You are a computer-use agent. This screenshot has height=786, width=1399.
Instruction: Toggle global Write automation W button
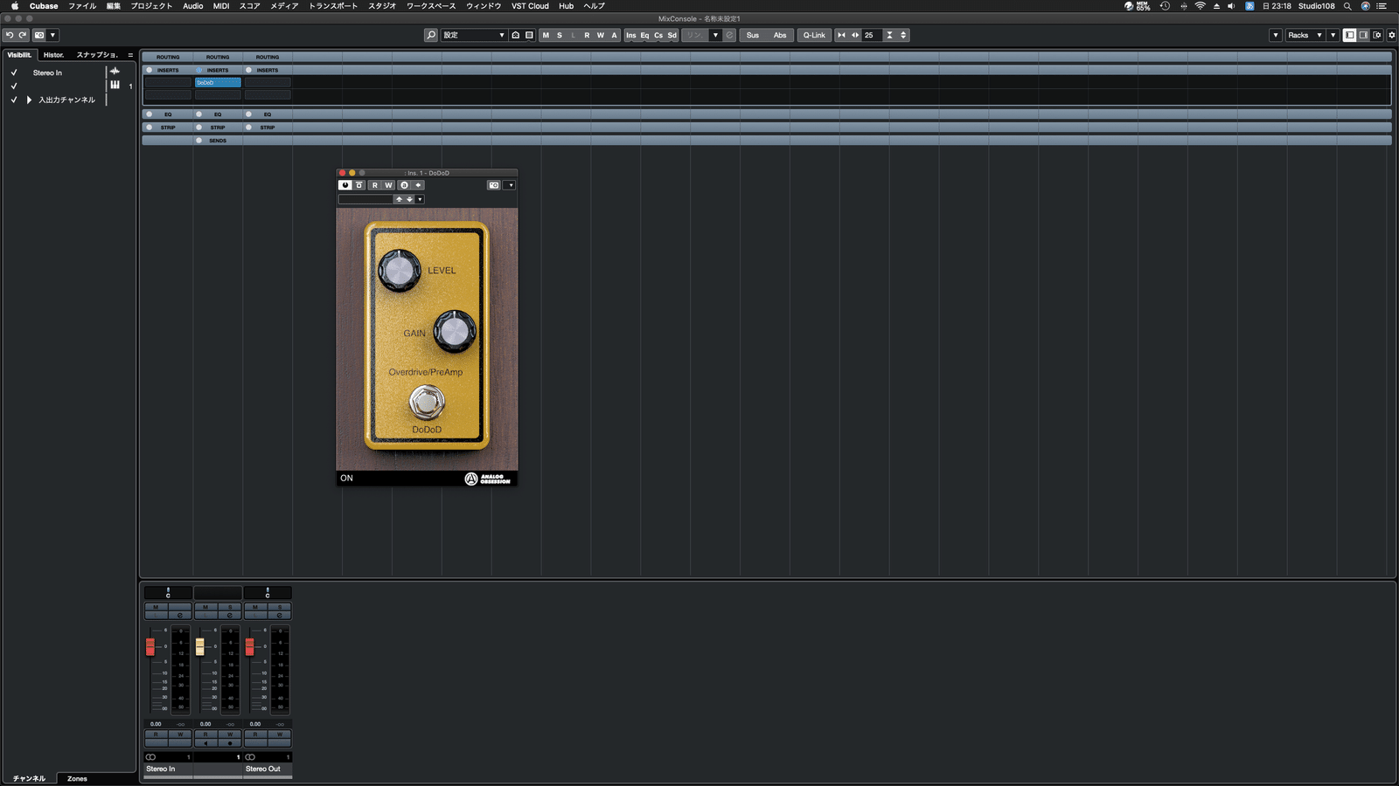click(601, 35)
